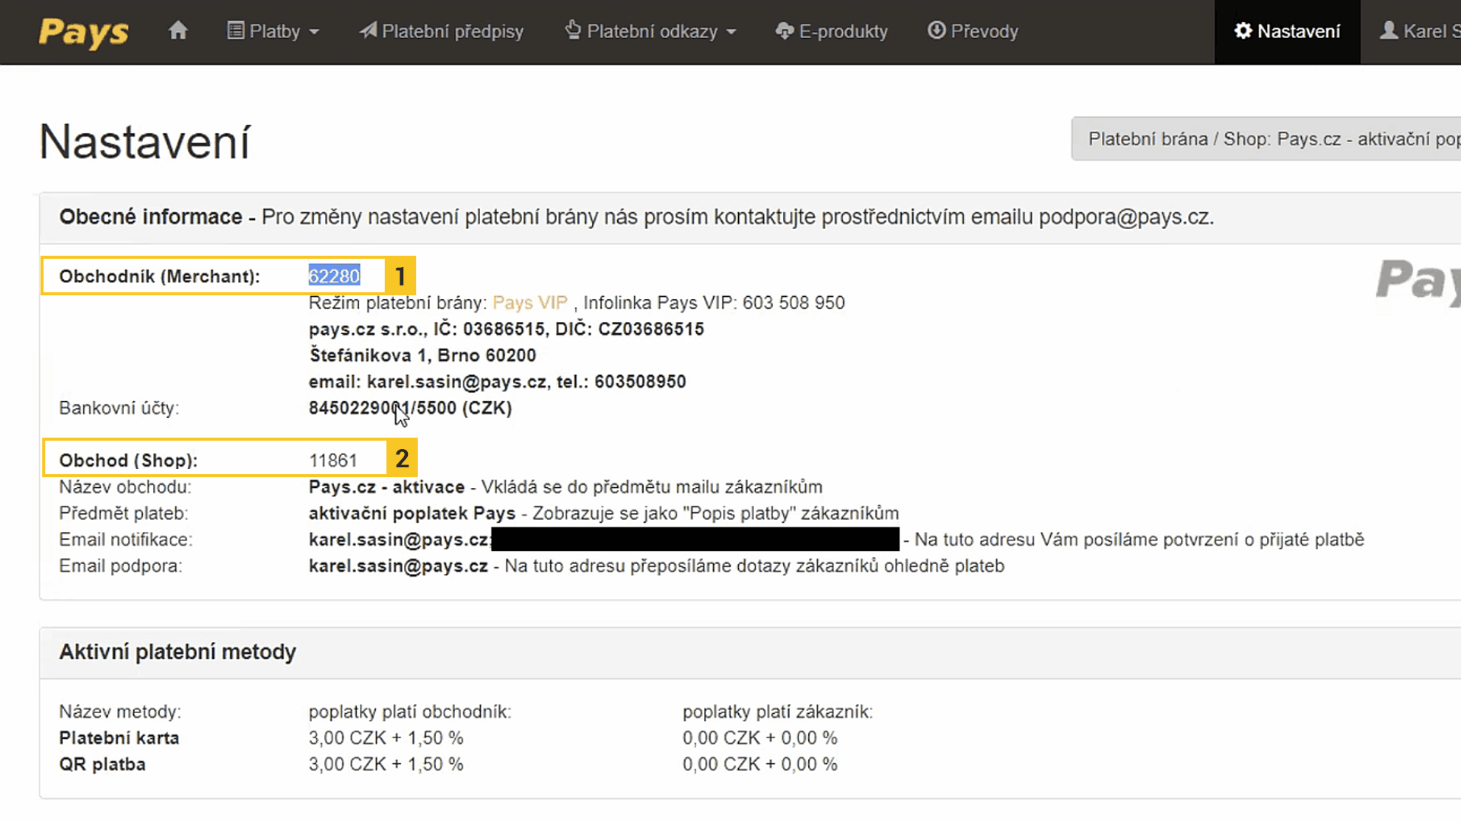Expand the Platební odkazy dropdown caret
Screen dimensions: 1461x822
(x=731, y=32)
